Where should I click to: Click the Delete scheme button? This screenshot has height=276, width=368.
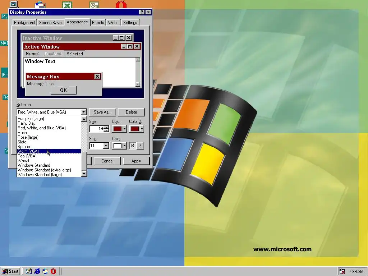click(x=132, y=112)
